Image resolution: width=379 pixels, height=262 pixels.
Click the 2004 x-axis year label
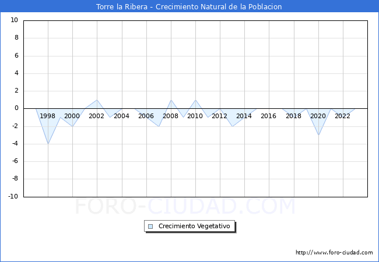[x=121, y=116]
